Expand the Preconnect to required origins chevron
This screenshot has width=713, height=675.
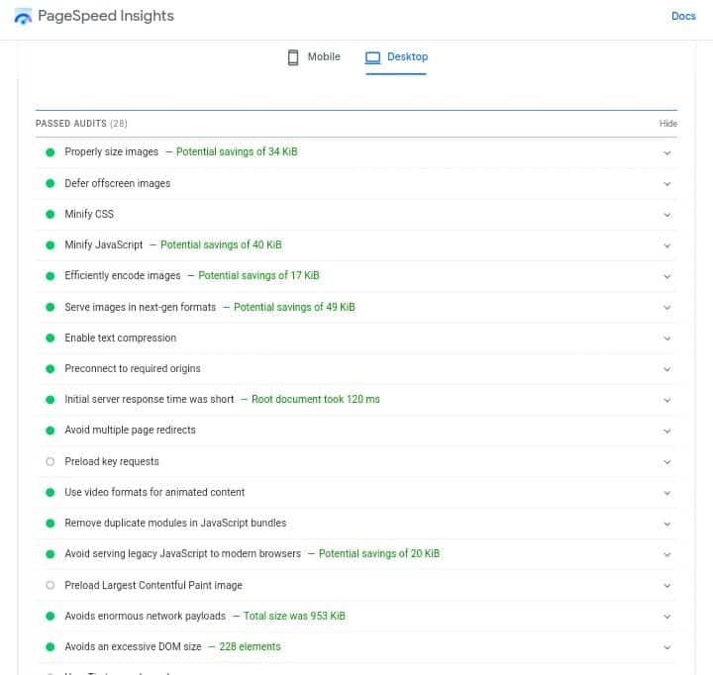(x=666, y=369)
